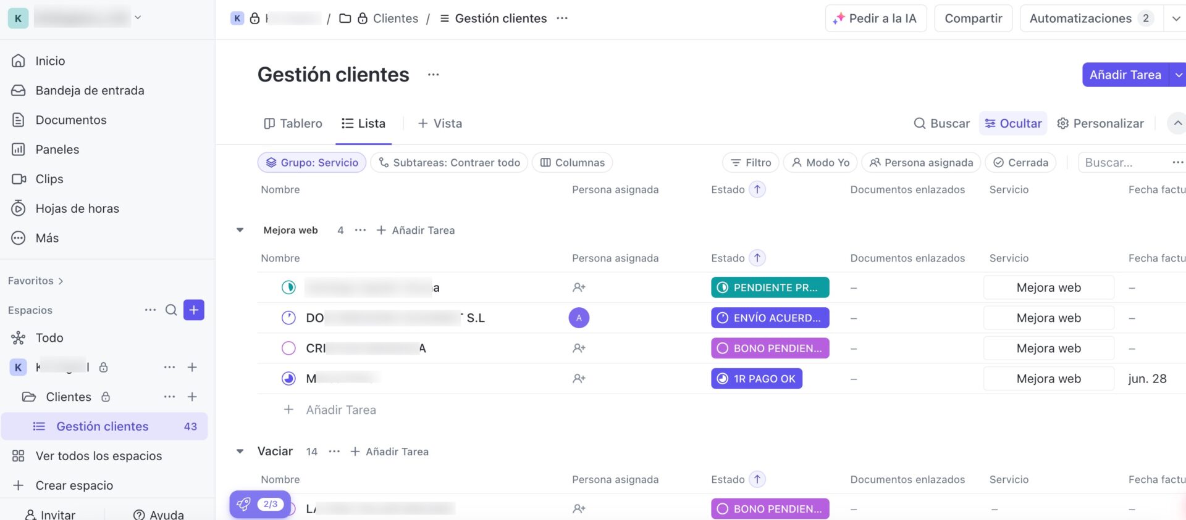Image resolution: width=1186 pixels, height=520 pixels.
Task: Click Ver todos los espacios
Action: pos(86,456)
